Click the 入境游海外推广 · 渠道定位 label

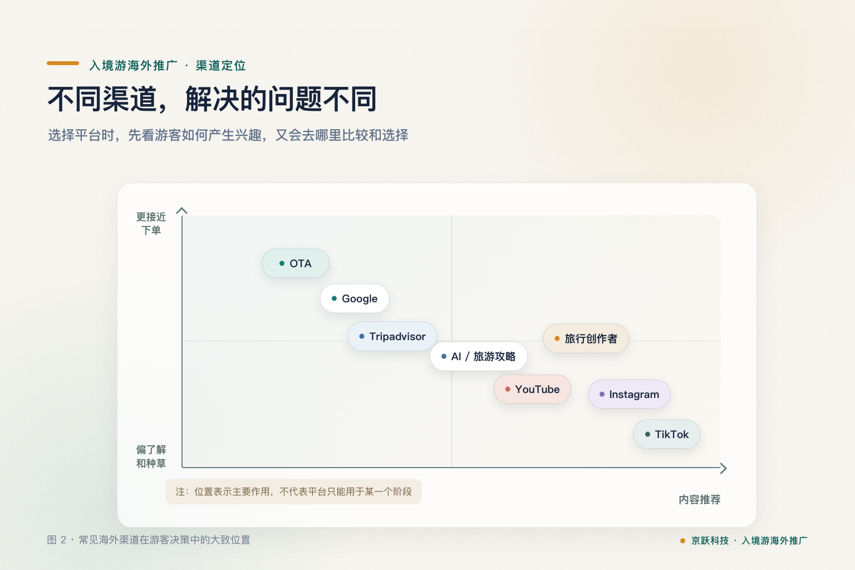[x=168, y=66]
